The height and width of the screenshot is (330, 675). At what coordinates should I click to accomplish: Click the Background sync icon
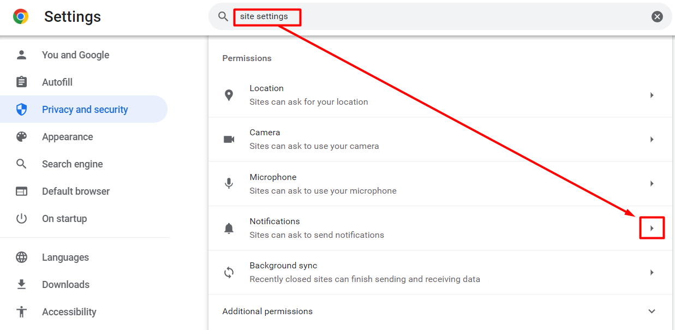click(229, 272)
